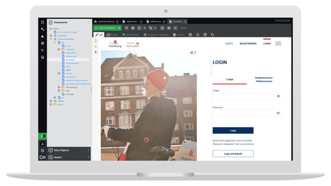The width and height of the screenshot is (331, 186).
Task: Open the Marketing bar-chart menu
Action: pos(42,36)
